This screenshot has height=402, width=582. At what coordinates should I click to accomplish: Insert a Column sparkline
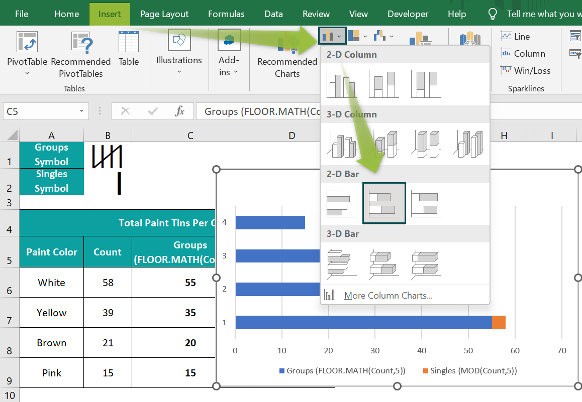(x=523, y=53)
